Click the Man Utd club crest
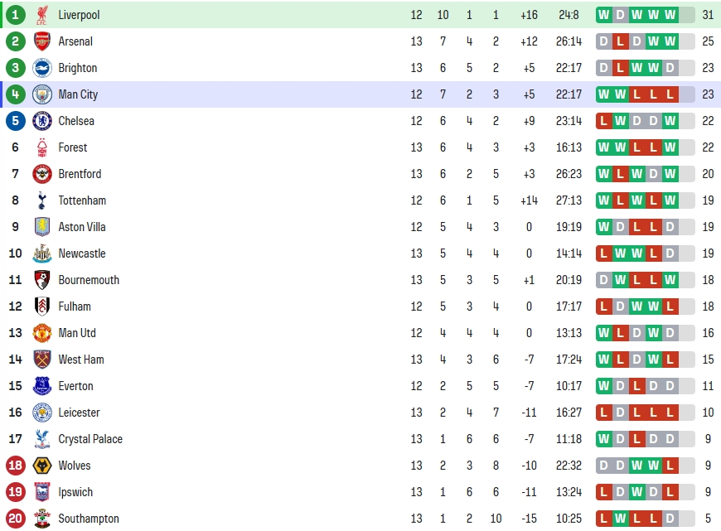 [x=41, y=333]
